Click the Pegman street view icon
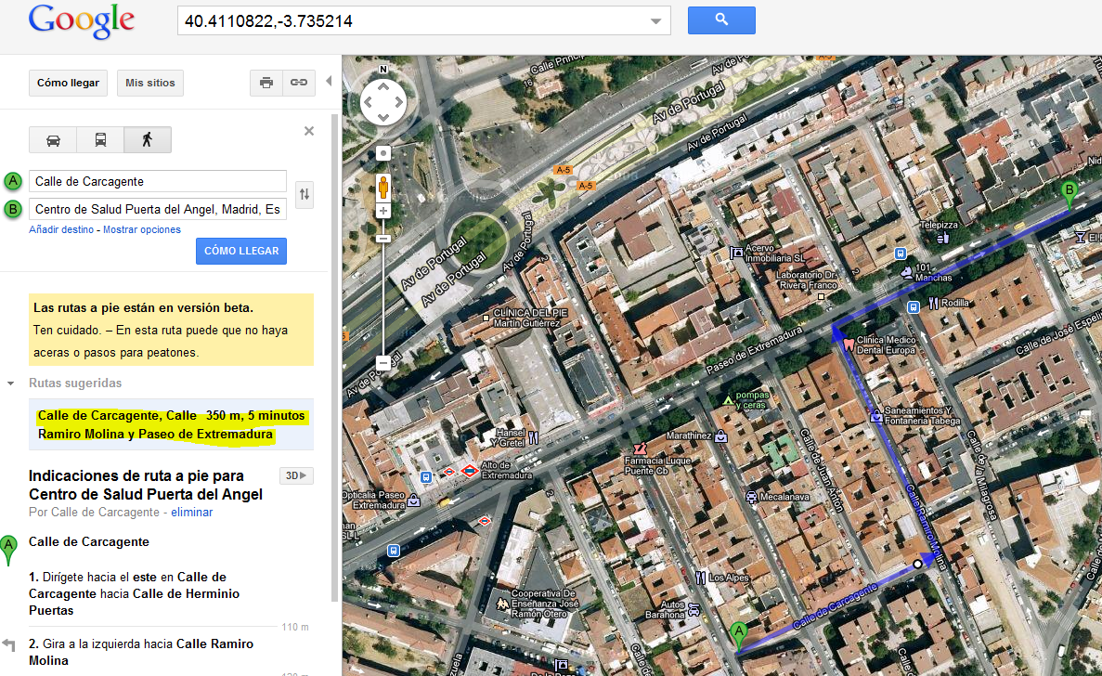 [x=382, y=187]
